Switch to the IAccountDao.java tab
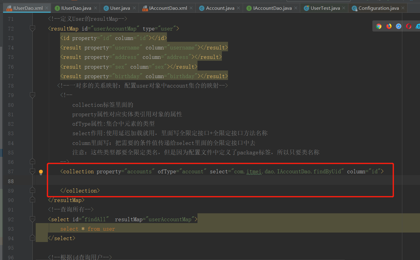420x260 pixels. 272,8
